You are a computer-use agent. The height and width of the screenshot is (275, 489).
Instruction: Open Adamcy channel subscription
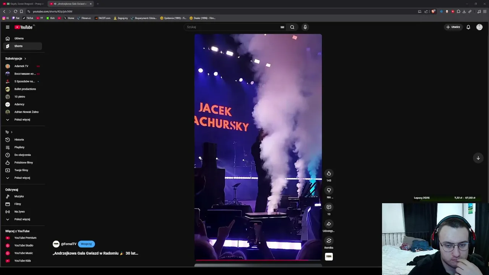[x=23, y=104]
